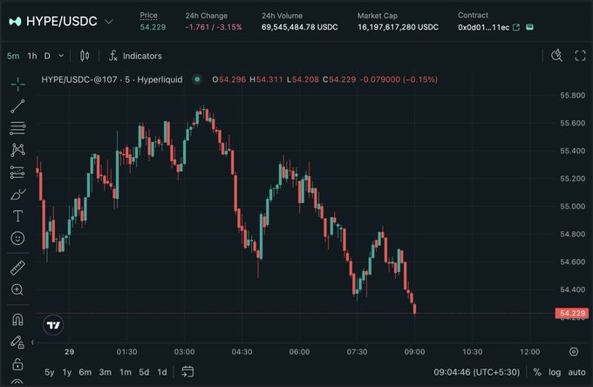Viewport: 593px width, 387px height.
Task: Click the 55.800 price axis label
Action: [x=572, y=95]
